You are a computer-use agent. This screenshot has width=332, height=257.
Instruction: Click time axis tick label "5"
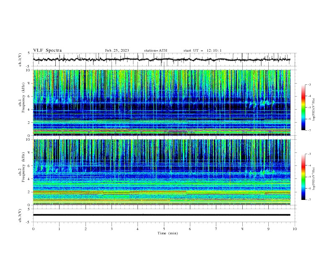[x=164, y=229]
